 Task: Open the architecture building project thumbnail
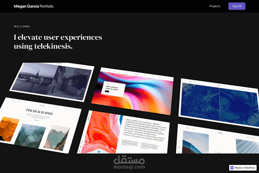click(x=218, y=139)
